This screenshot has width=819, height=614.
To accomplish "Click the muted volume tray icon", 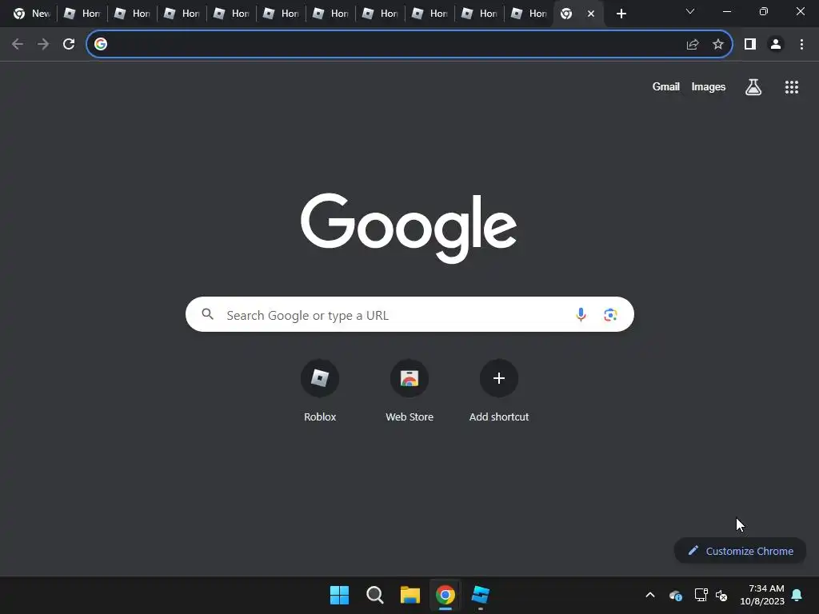I will 721,595.
